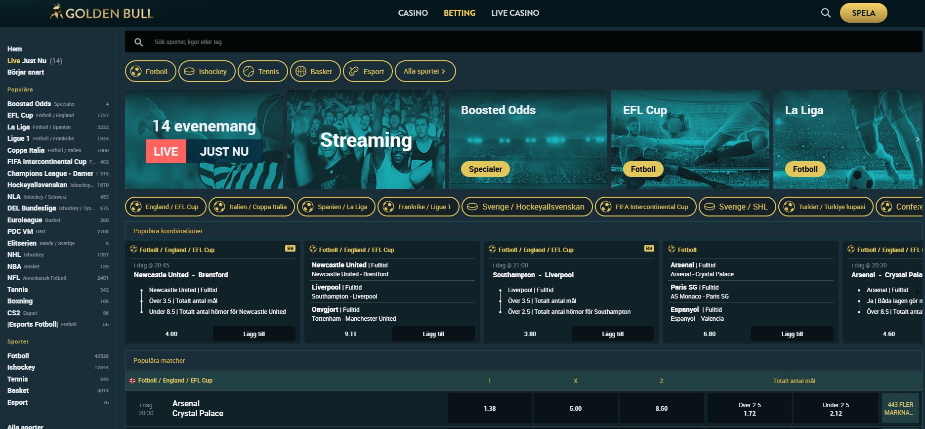Open Hockeyallsvenskan in sidebar list
925x429 pixels.
pos(58,185)
